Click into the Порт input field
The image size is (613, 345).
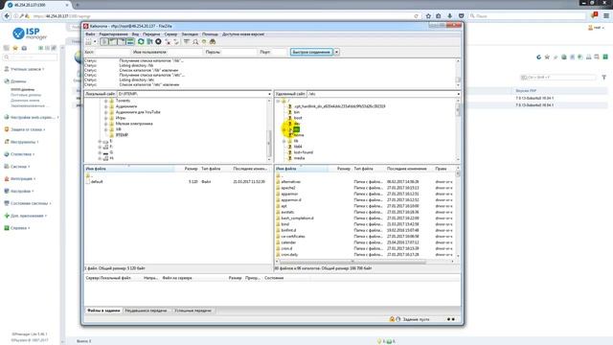(x=279, y=52)
